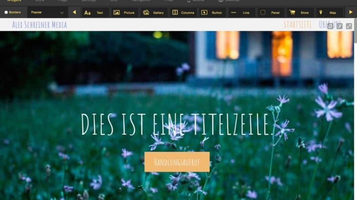Image resolution: width=357 pixels, height=200 pixels.
Task: Select the Store widget
Action: (x=300, y=13)
